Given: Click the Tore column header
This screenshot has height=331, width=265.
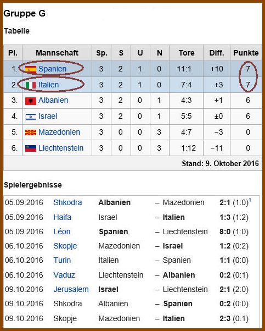Looking at the screenshot, I should [x=187, y=53].
